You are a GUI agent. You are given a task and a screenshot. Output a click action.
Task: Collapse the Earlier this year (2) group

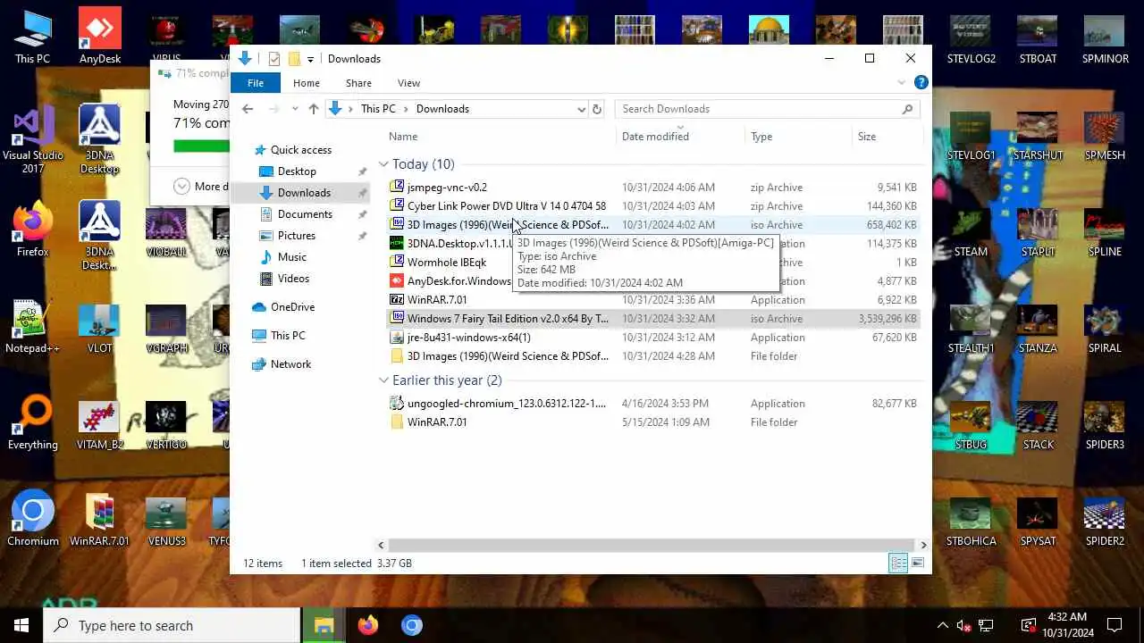coord(383,380)
